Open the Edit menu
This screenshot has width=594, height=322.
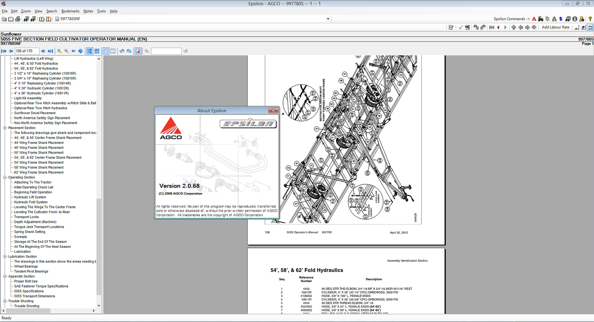14,11
